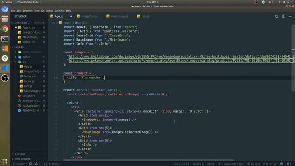
Task: Click the notifications bell in status bar
Action: coord(289,164)
